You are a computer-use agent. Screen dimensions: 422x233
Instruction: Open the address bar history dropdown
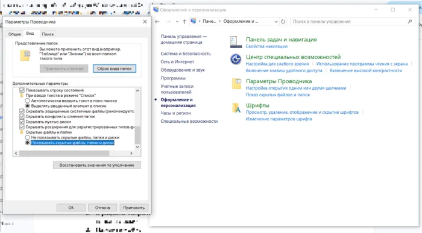pyautogui.click(x=276, y=22)
